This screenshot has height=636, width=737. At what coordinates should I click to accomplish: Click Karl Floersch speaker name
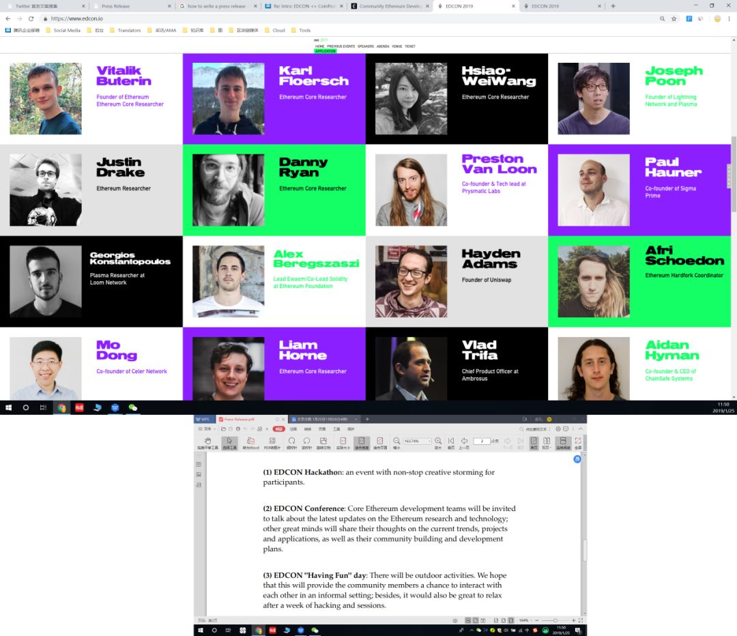pyautogui.click(x=313, y=76)
